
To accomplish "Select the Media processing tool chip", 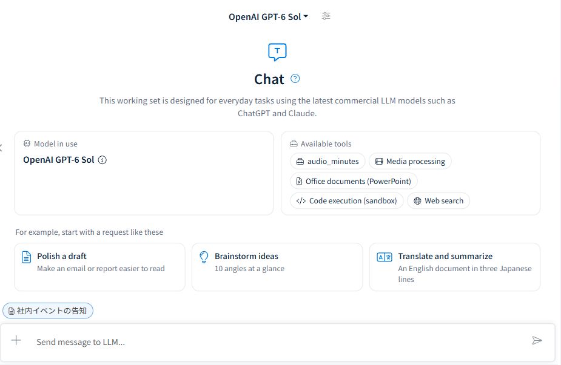I will tap(410, 162).
